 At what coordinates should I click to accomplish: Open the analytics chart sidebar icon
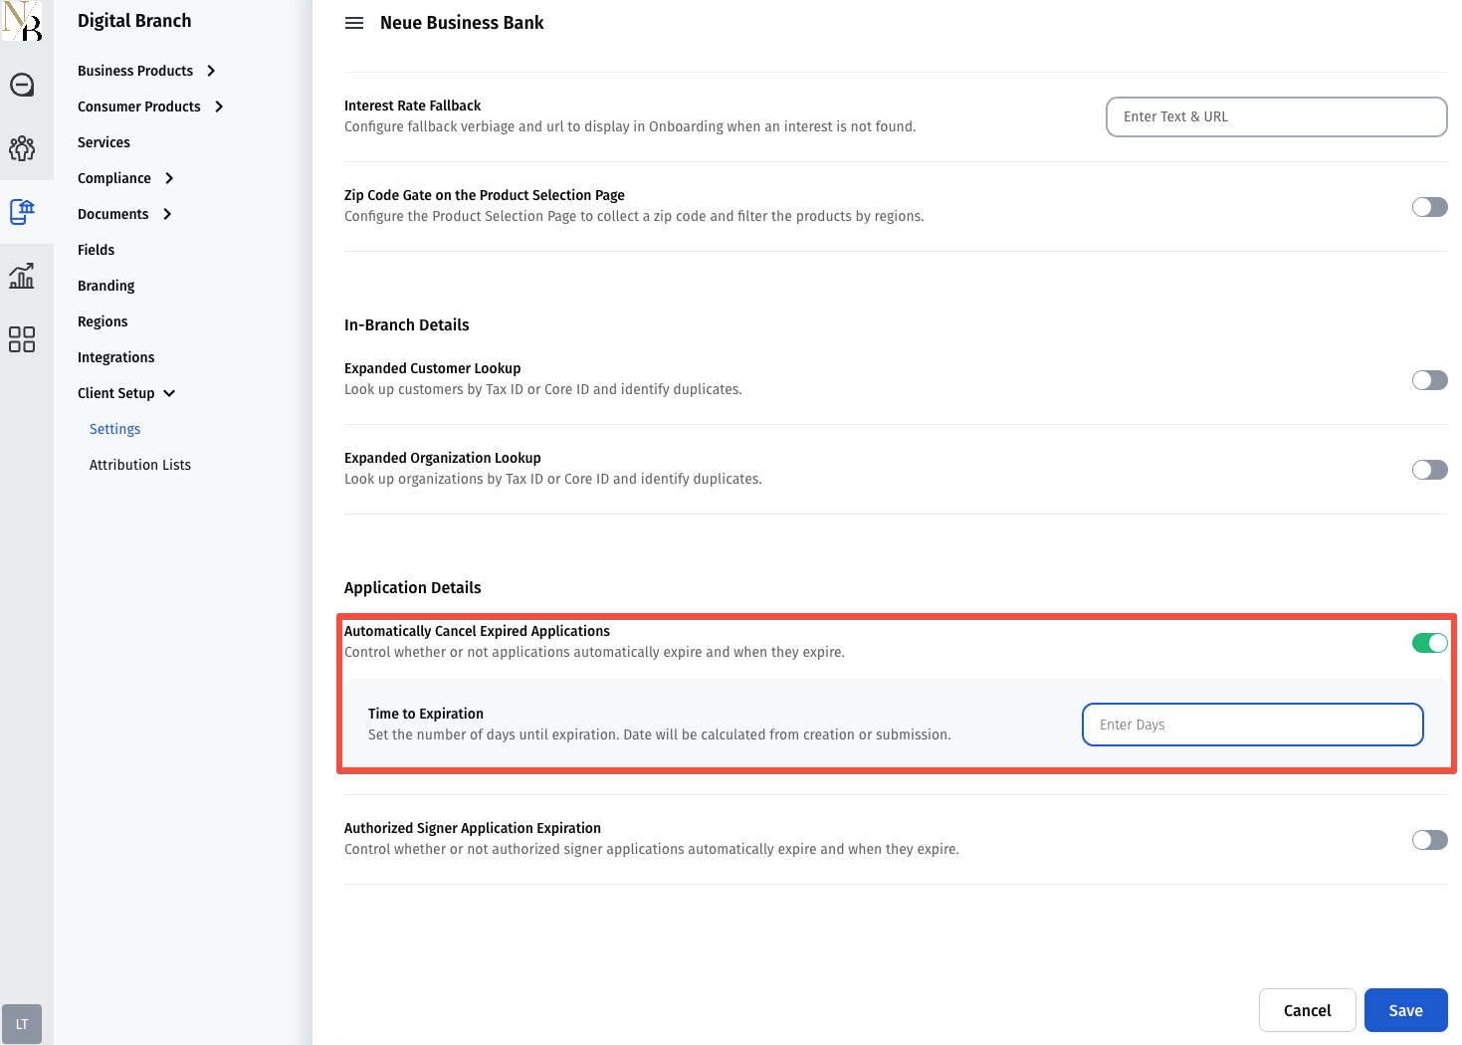pyautogui.click(x=22, y=276)
